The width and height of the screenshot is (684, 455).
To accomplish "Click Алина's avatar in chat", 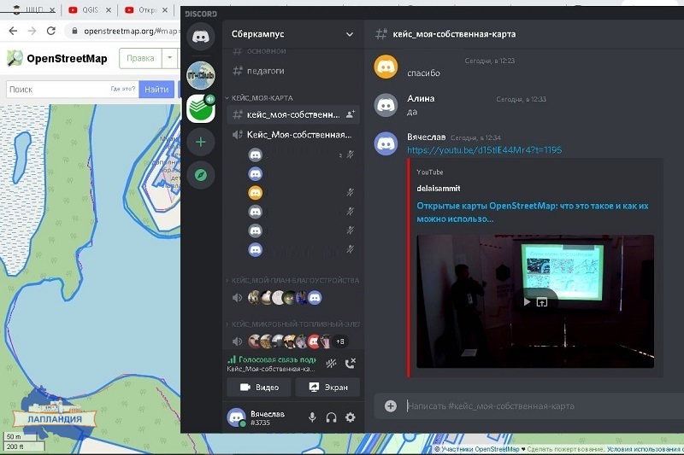I will pos(386,105).
